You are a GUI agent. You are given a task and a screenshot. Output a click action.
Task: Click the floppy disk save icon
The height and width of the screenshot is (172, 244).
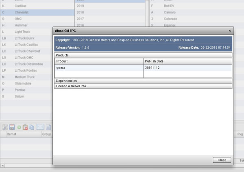12,127
